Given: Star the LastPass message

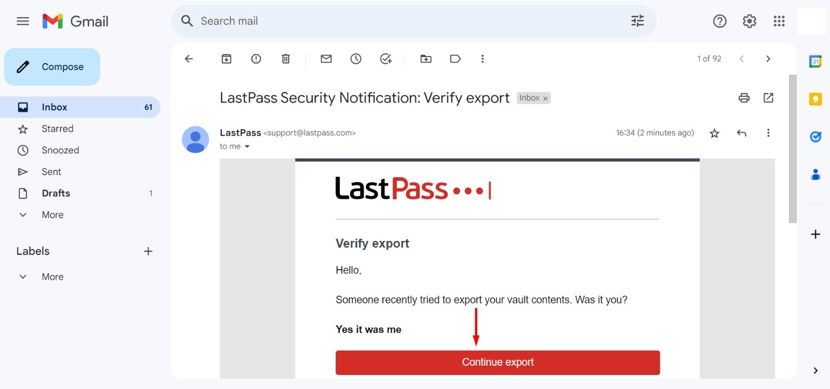Looking at the screenshot, I should point(714,133).
